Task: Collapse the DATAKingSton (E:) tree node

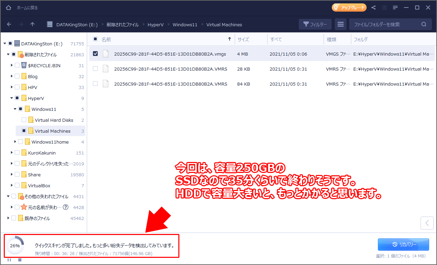Action: 5,44
